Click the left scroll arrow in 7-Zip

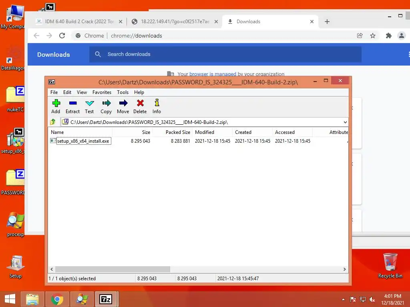coord(52,269)
